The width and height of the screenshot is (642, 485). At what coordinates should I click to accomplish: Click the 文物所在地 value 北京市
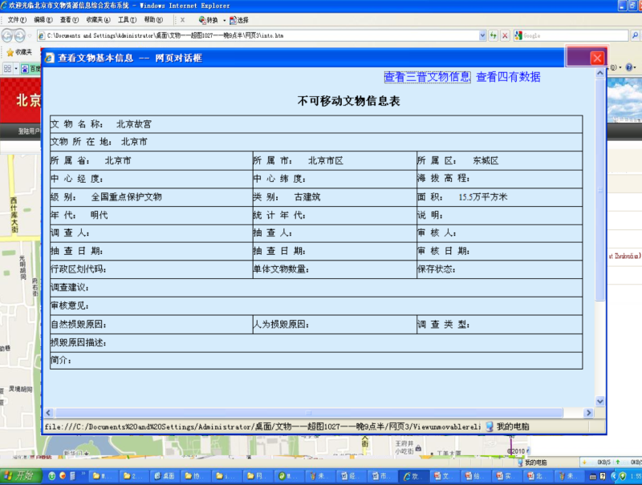coord(134,142)
